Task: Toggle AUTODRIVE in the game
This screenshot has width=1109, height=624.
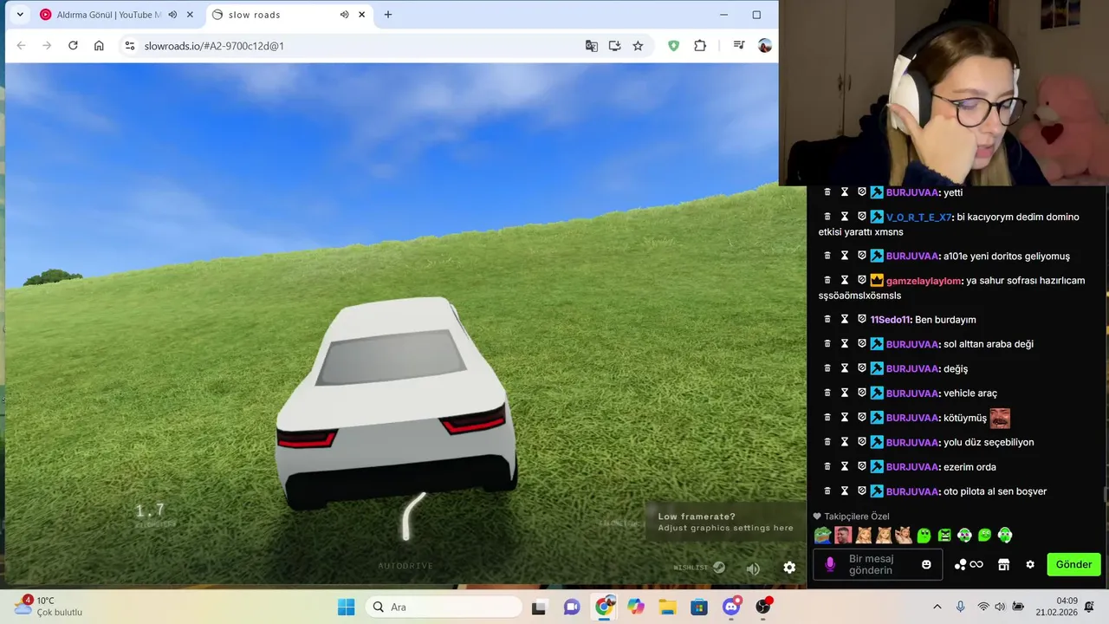Action: click(405, 566)
